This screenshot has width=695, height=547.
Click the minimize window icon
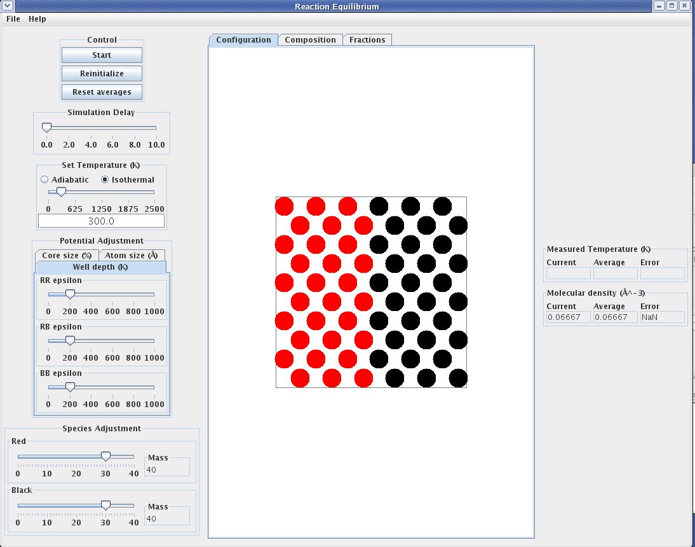point(660,6)
